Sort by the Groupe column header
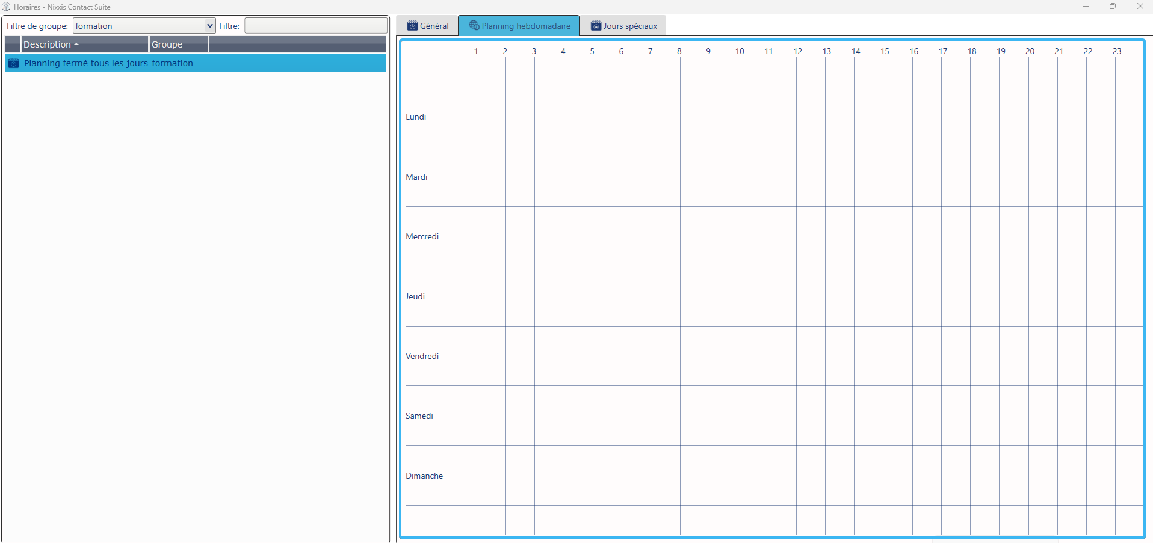Viewport: 1153px width, 543px height. coord(167,44)
